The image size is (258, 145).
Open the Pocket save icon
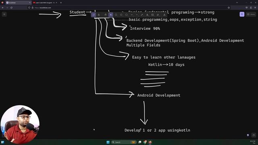pos(246,8)
